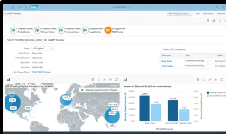This screenshot has height=134, width=226.
Task: Click the light blue 0.29 bar
Action: [156, 112]
